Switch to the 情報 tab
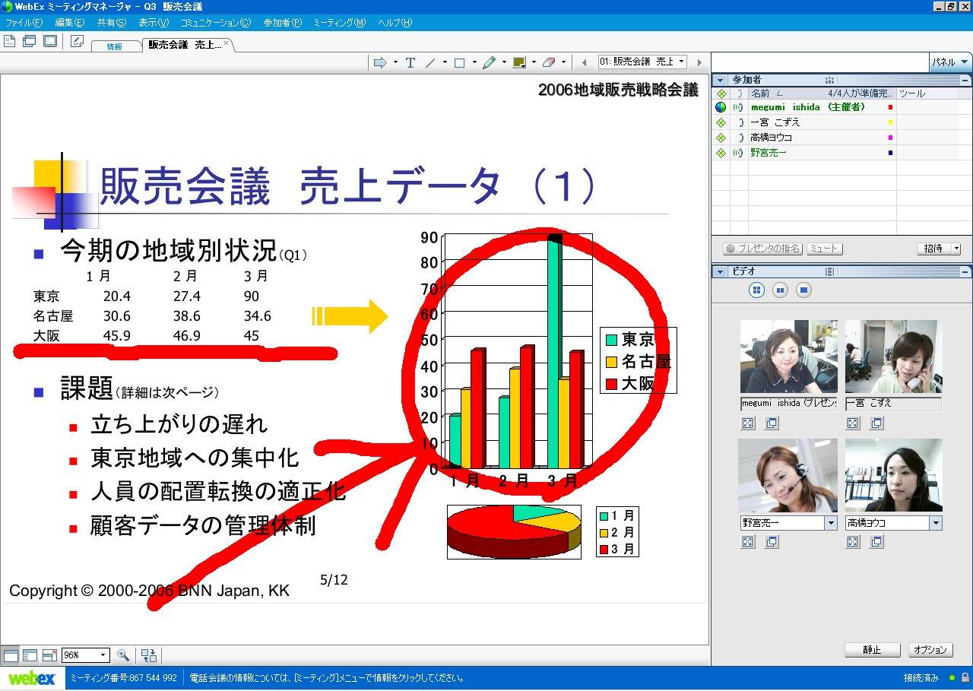The image size is (973, 691). pos(114,46)
